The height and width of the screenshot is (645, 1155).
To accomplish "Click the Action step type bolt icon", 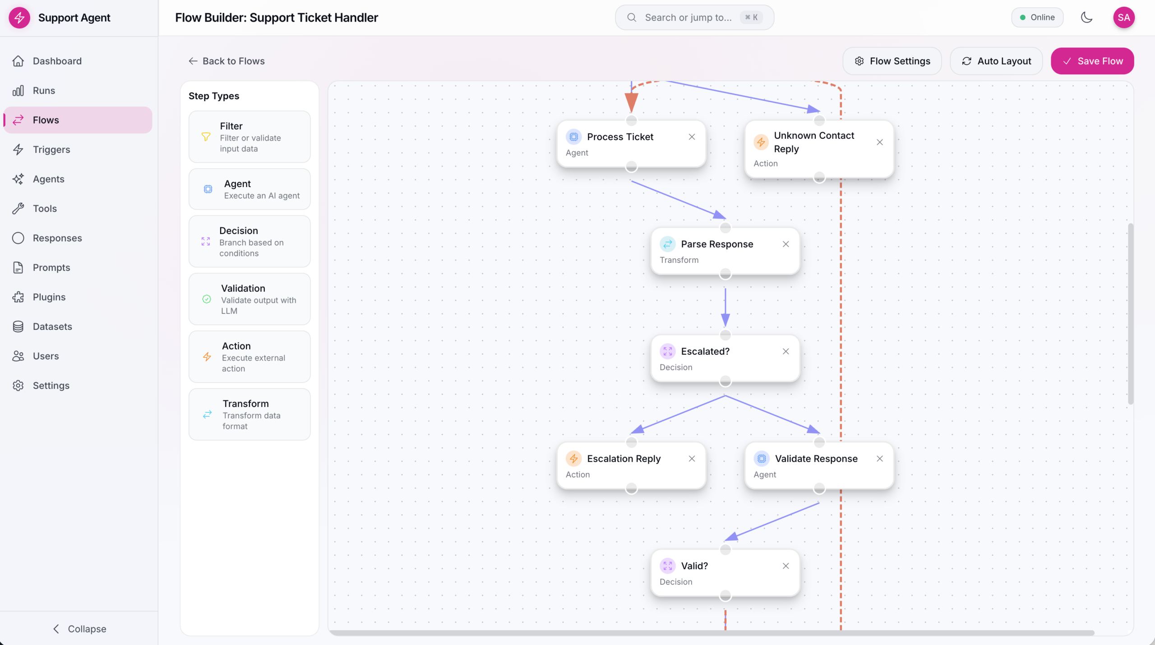I will coord(207,357).
